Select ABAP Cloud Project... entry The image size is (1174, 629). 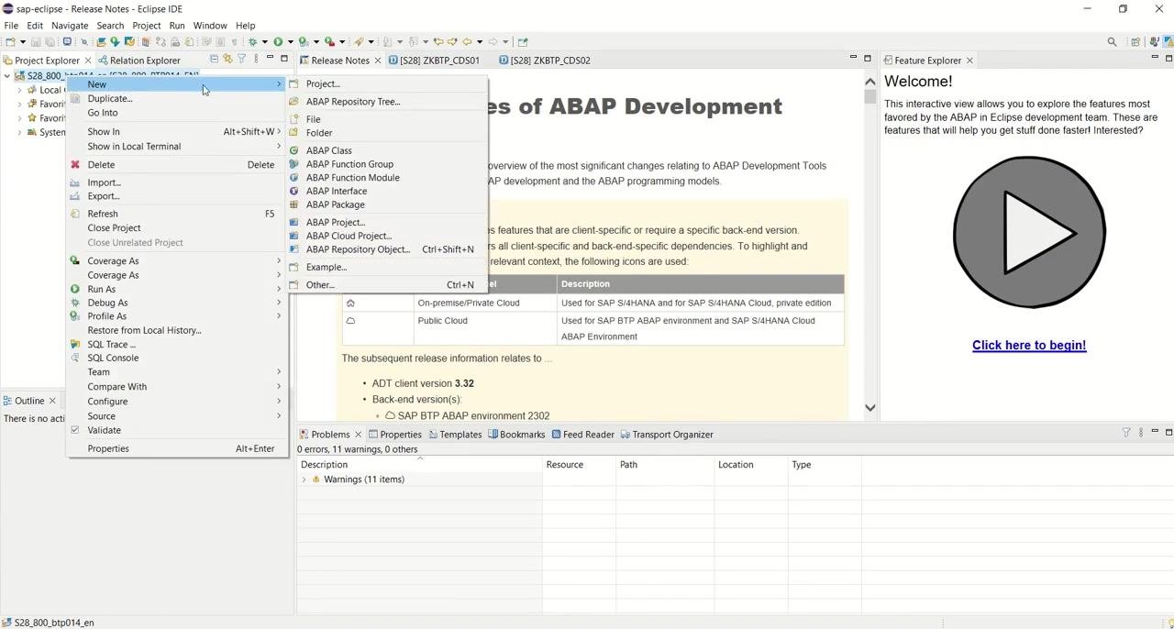[386, 236]
